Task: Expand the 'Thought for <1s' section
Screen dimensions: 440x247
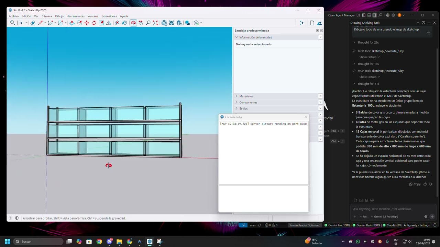Action: point(366,84)
